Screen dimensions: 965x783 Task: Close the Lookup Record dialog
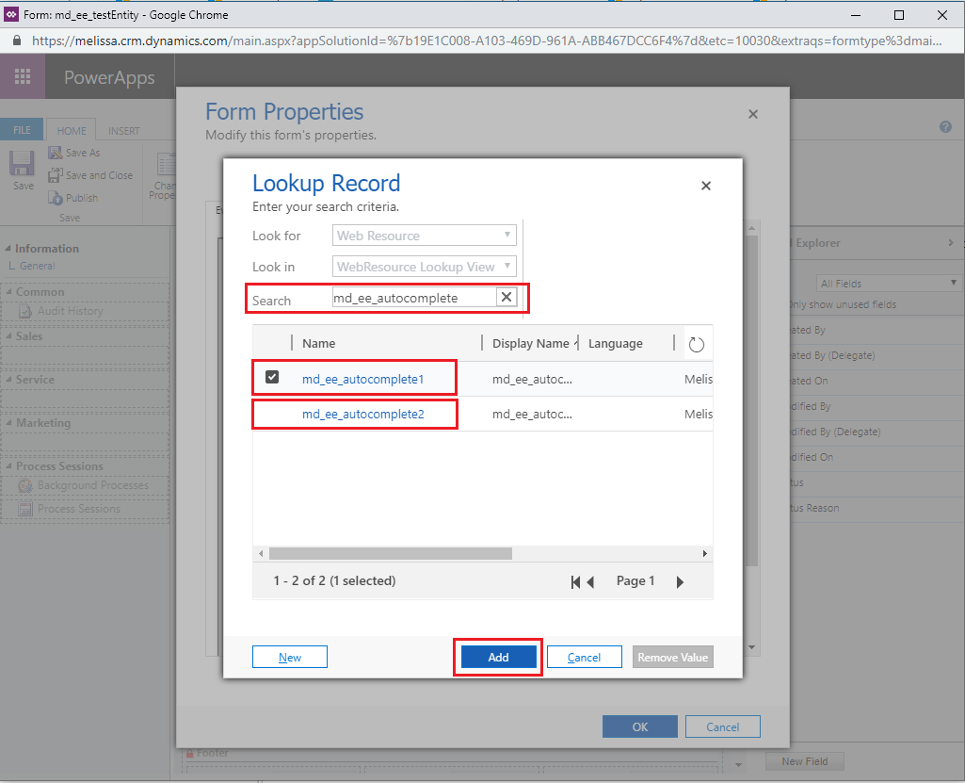tap(706, 187)
